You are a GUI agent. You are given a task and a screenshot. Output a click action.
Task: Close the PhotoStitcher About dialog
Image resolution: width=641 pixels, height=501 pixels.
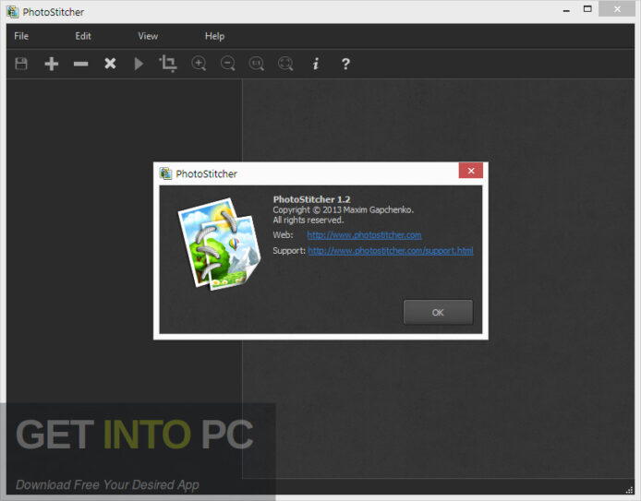(471, 171)
